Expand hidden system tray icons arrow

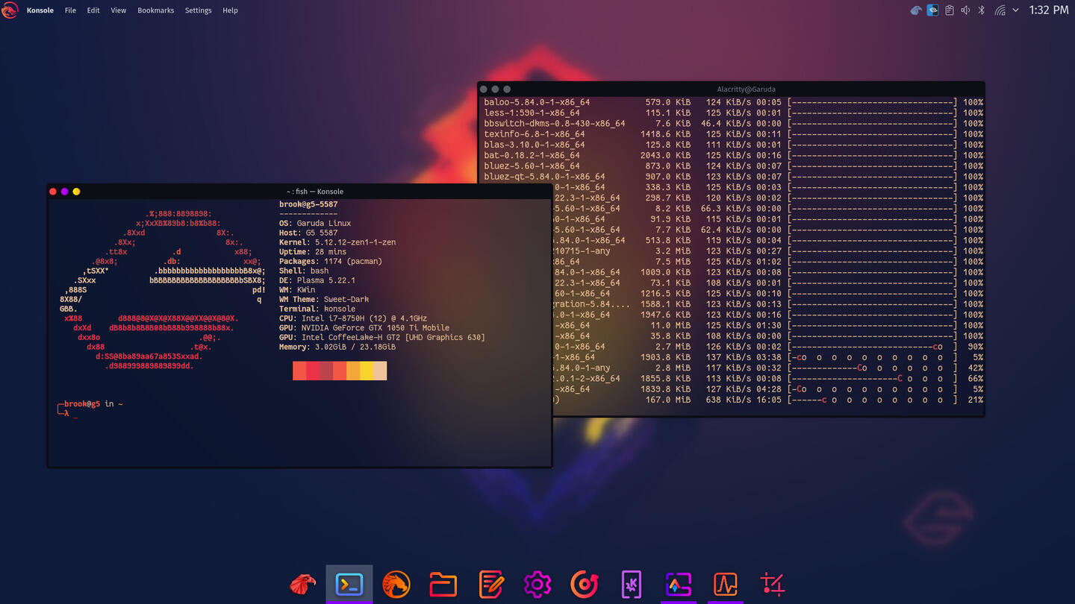pyautogui.click(x=1015, y=10)
